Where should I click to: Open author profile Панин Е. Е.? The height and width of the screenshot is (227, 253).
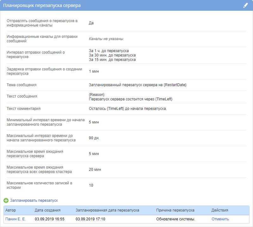(x=15, y=219)
